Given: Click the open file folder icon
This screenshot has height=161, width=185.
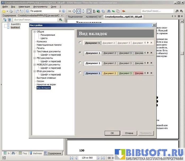Looking at the screenshot, I should click(4, 11).
